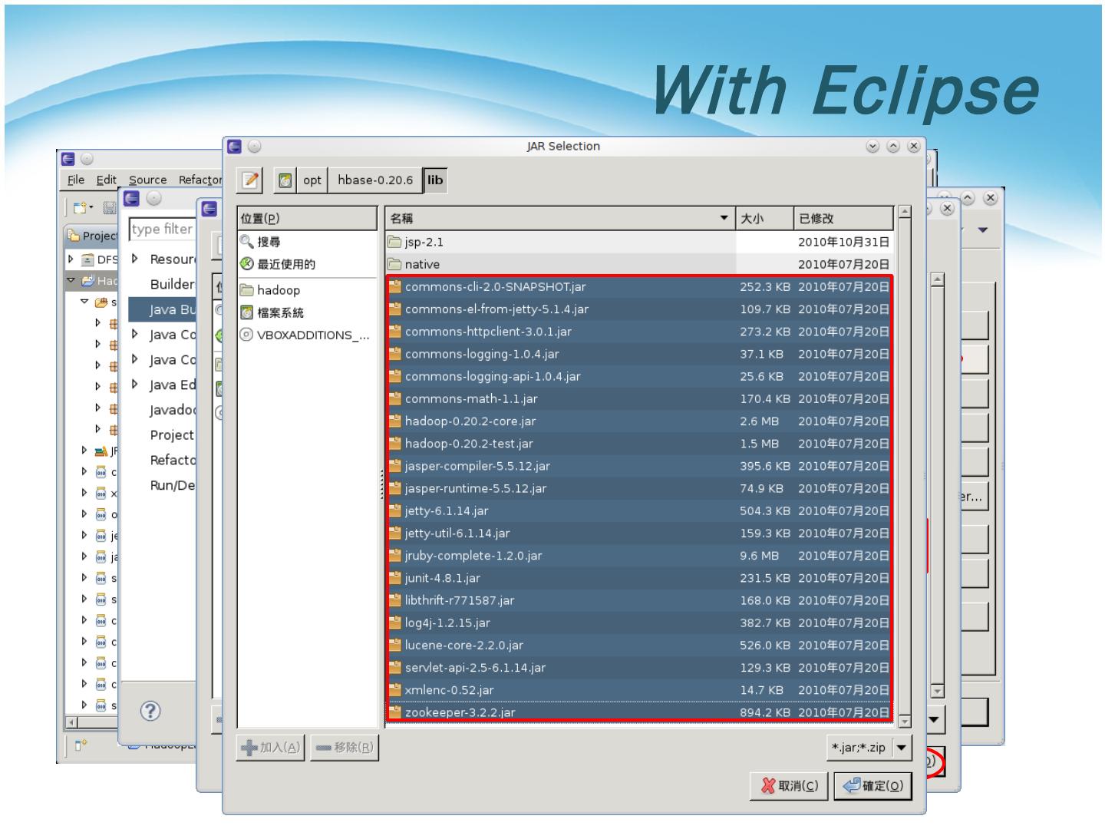Image resolution: width=1105 pixels, height=829 pixels.
Task: Open the VBOXADDITIONS disc in places list
Action: click(307, 335)
